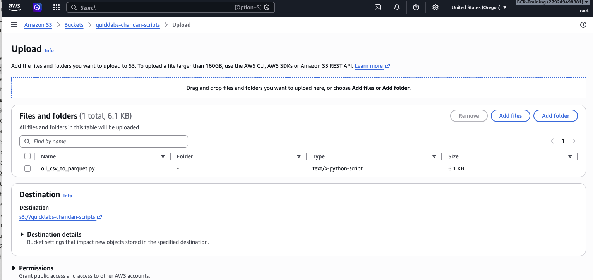This screenshot has height=280, width=593.
Task: Check the oil_csv_to_parquet.py row checkbox
Action: (x=27, y=168)
